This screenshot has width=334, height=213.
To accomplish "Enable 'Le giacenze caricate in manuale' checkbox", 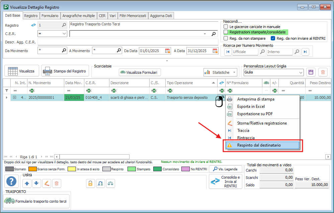I will (226, 26).
